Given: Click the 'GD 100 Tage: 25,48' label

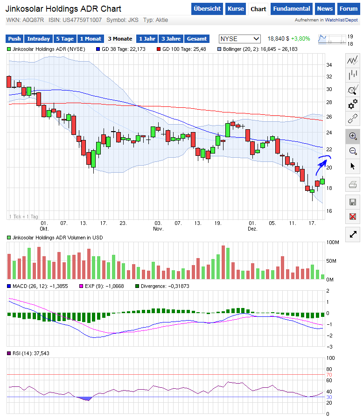Looking at the screenshot, I should [184, 49].
